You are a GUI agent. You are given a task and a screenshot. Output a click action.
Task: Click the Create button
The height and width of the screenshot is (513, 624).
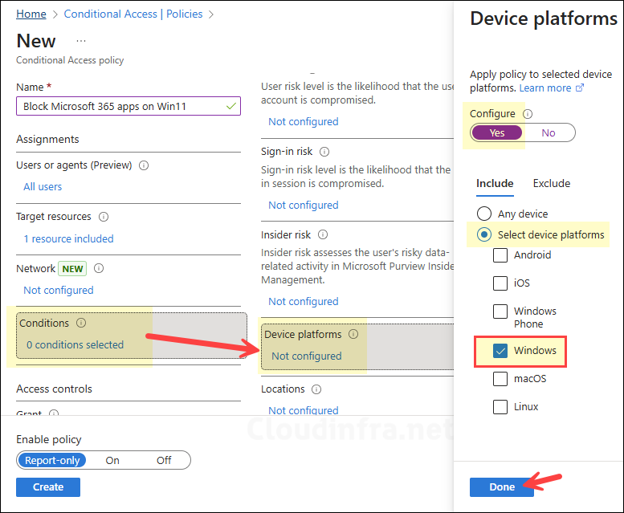[48, 487]
